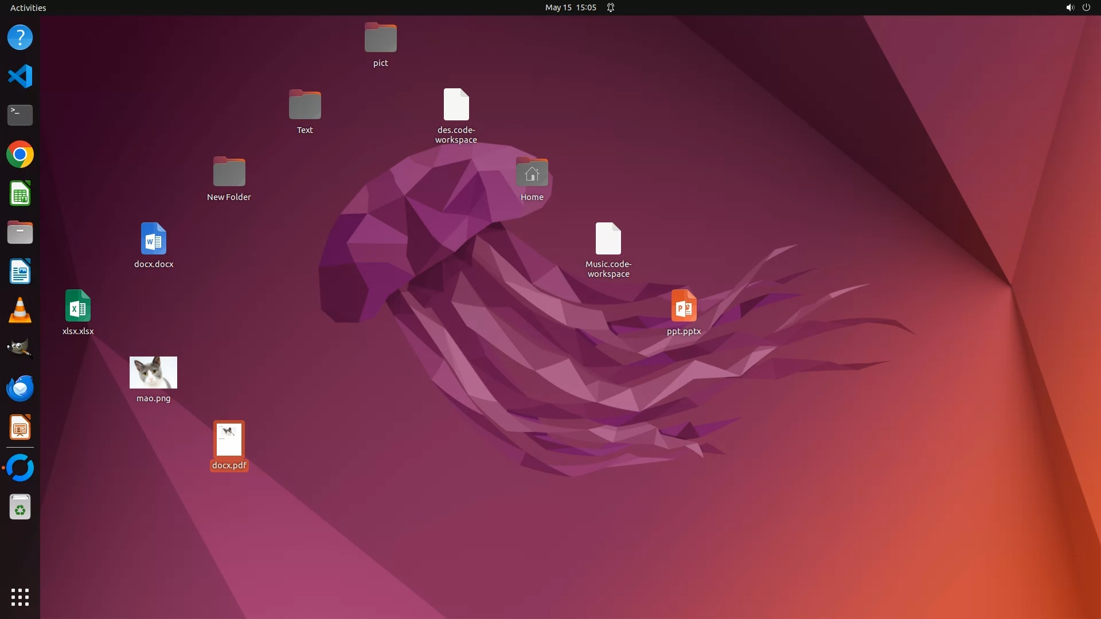The image size is (1101, 619).
Task: Select the docx.pdf file on the desktop
Action: coord(229,439)
